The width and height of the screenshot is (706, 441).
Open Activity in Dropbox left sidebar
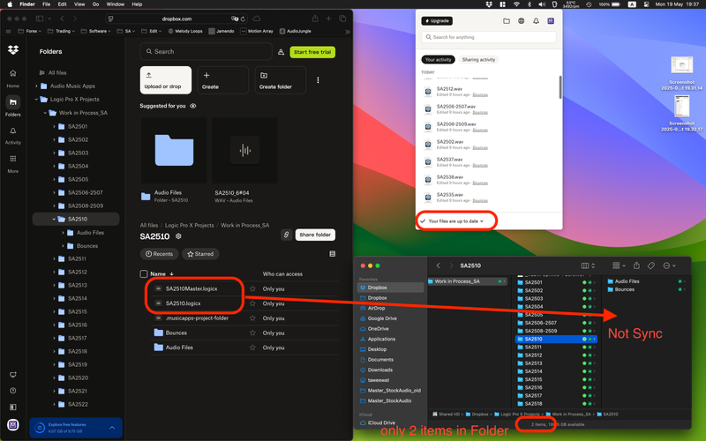13,134
